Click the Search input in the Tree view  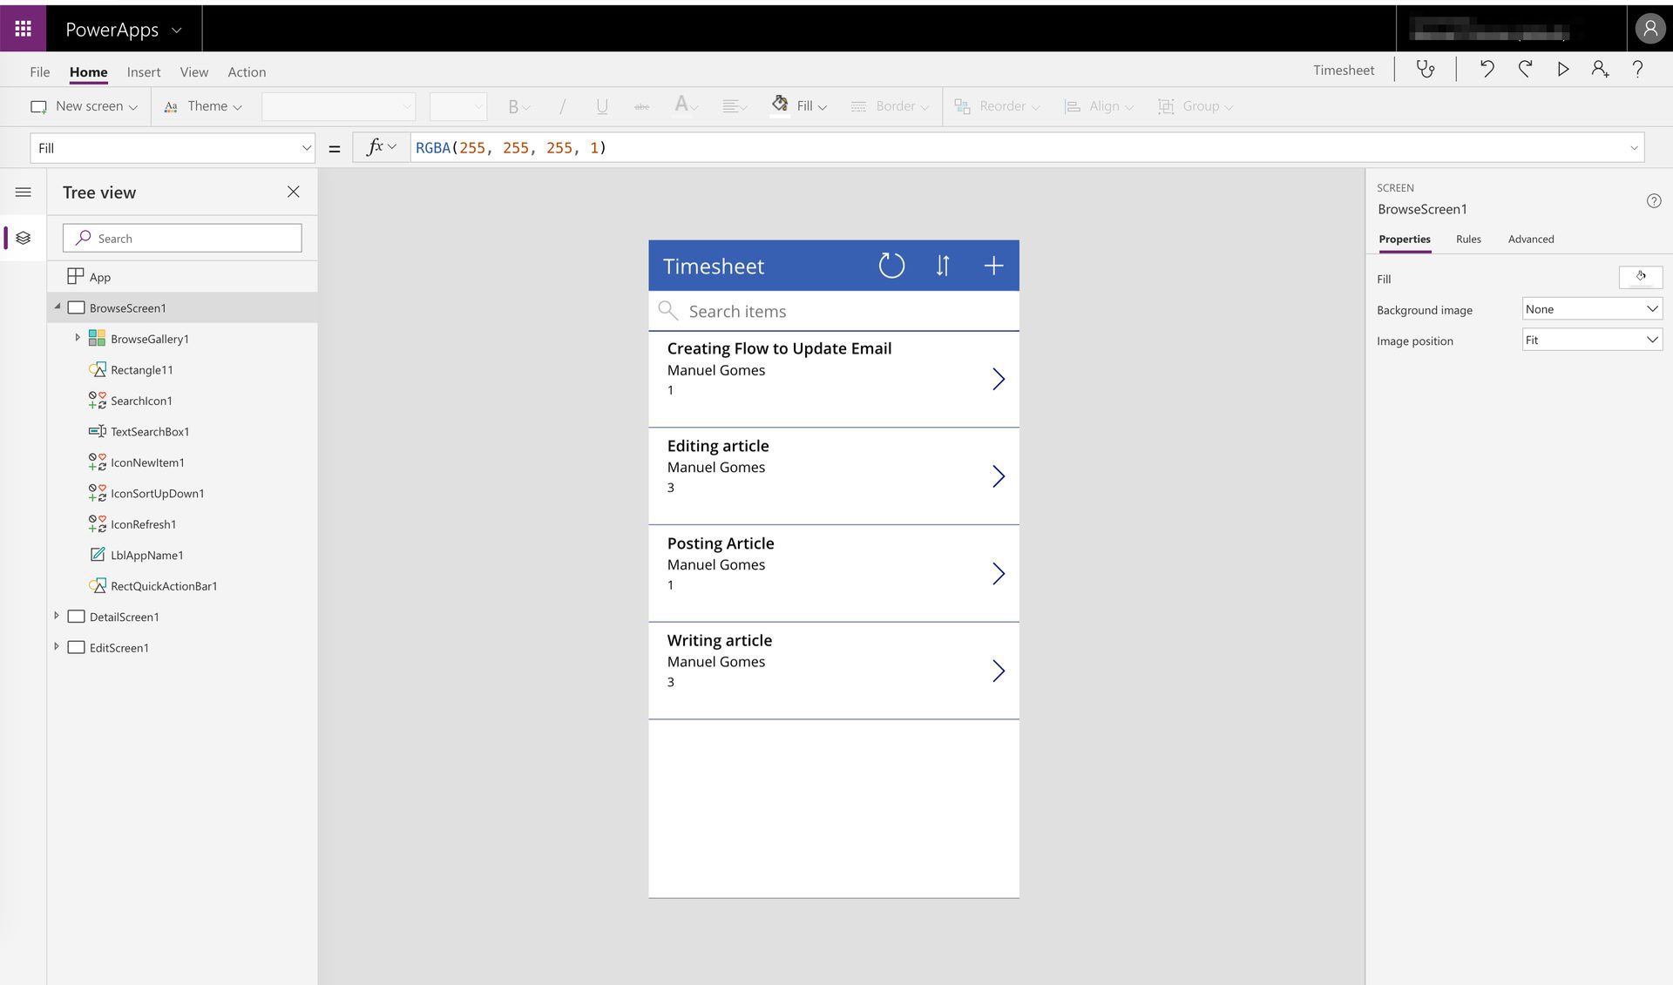pyautogui.click(x=181, y=237)
